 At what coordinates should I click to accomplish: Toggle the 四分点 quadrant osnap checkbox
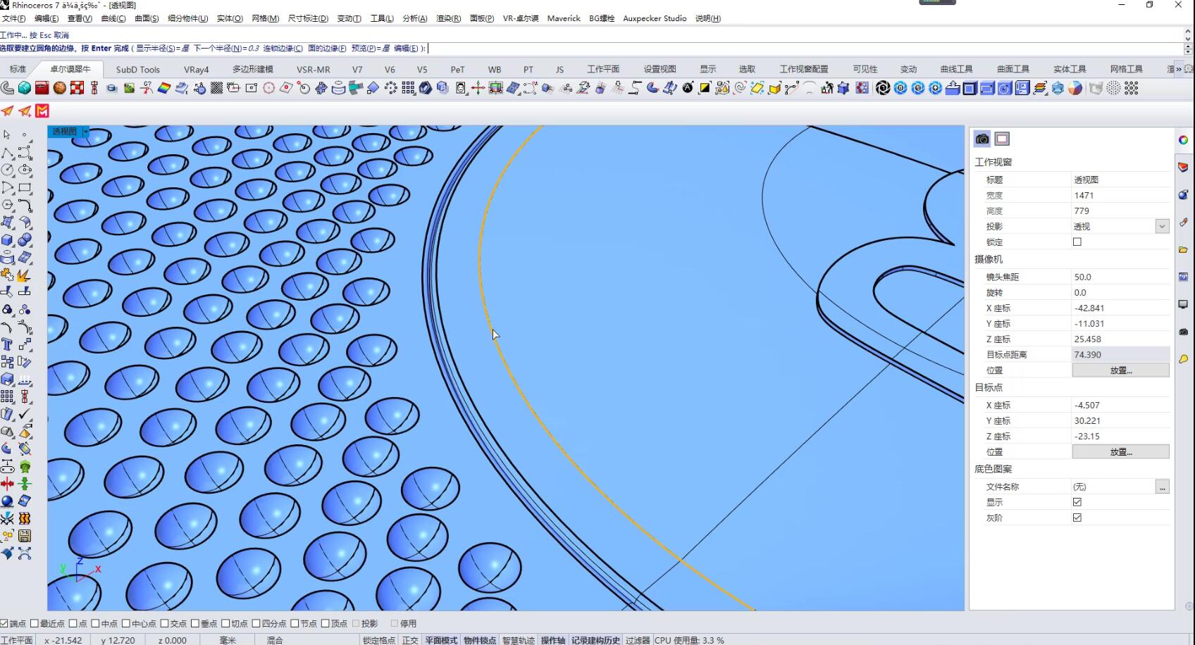pos(256,623)
